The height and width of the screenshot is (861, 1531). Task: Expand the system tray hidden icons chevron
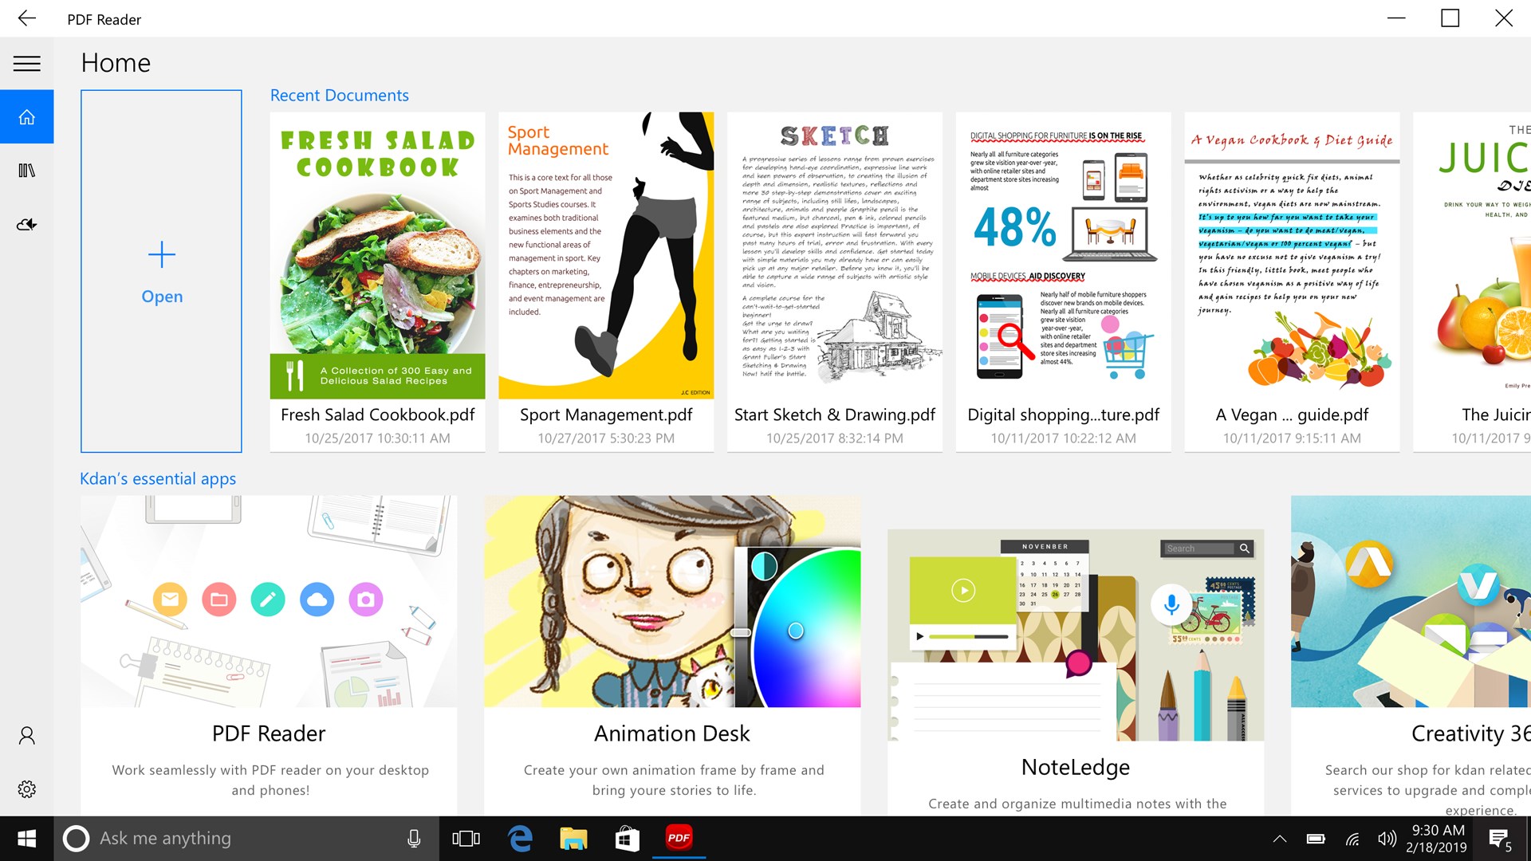pyautogui.click(x=1279, y=839)
